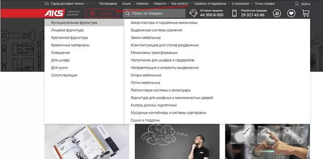The image size is (323, 159).
Task: Open the Каталог menu button
Action: coord(101,13)
